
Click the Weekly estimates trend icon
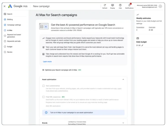(x=138, y=15)
